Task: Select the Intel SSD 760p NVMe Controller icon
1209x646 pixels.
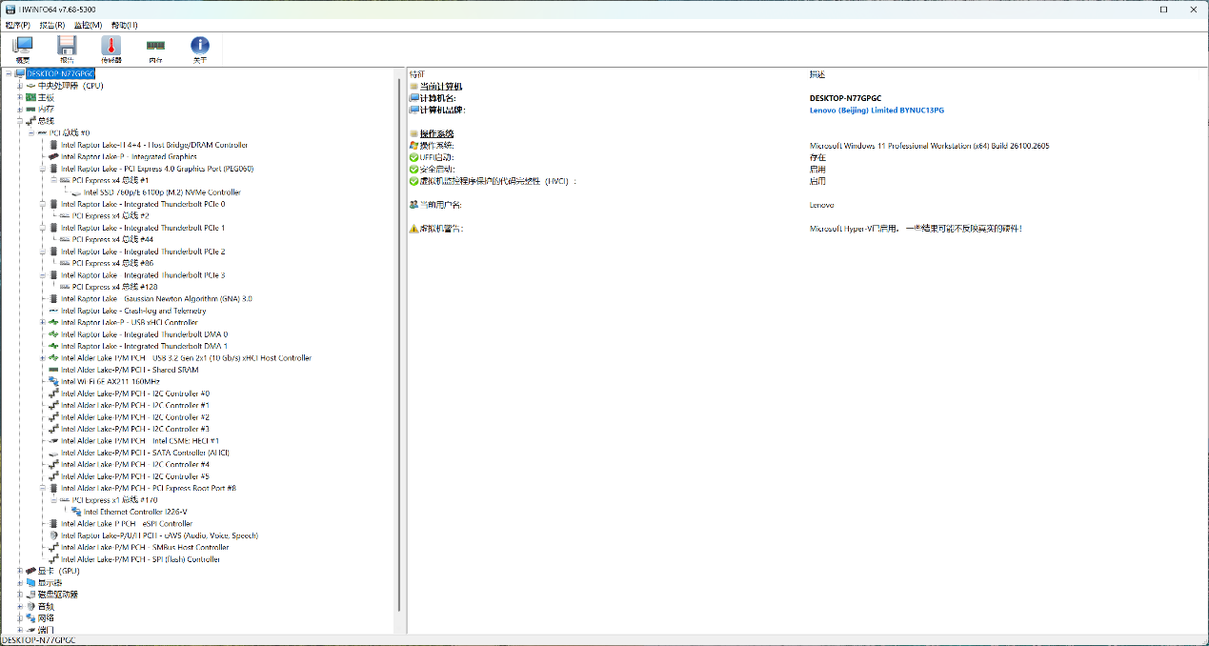Action: [x=76, y=192]
